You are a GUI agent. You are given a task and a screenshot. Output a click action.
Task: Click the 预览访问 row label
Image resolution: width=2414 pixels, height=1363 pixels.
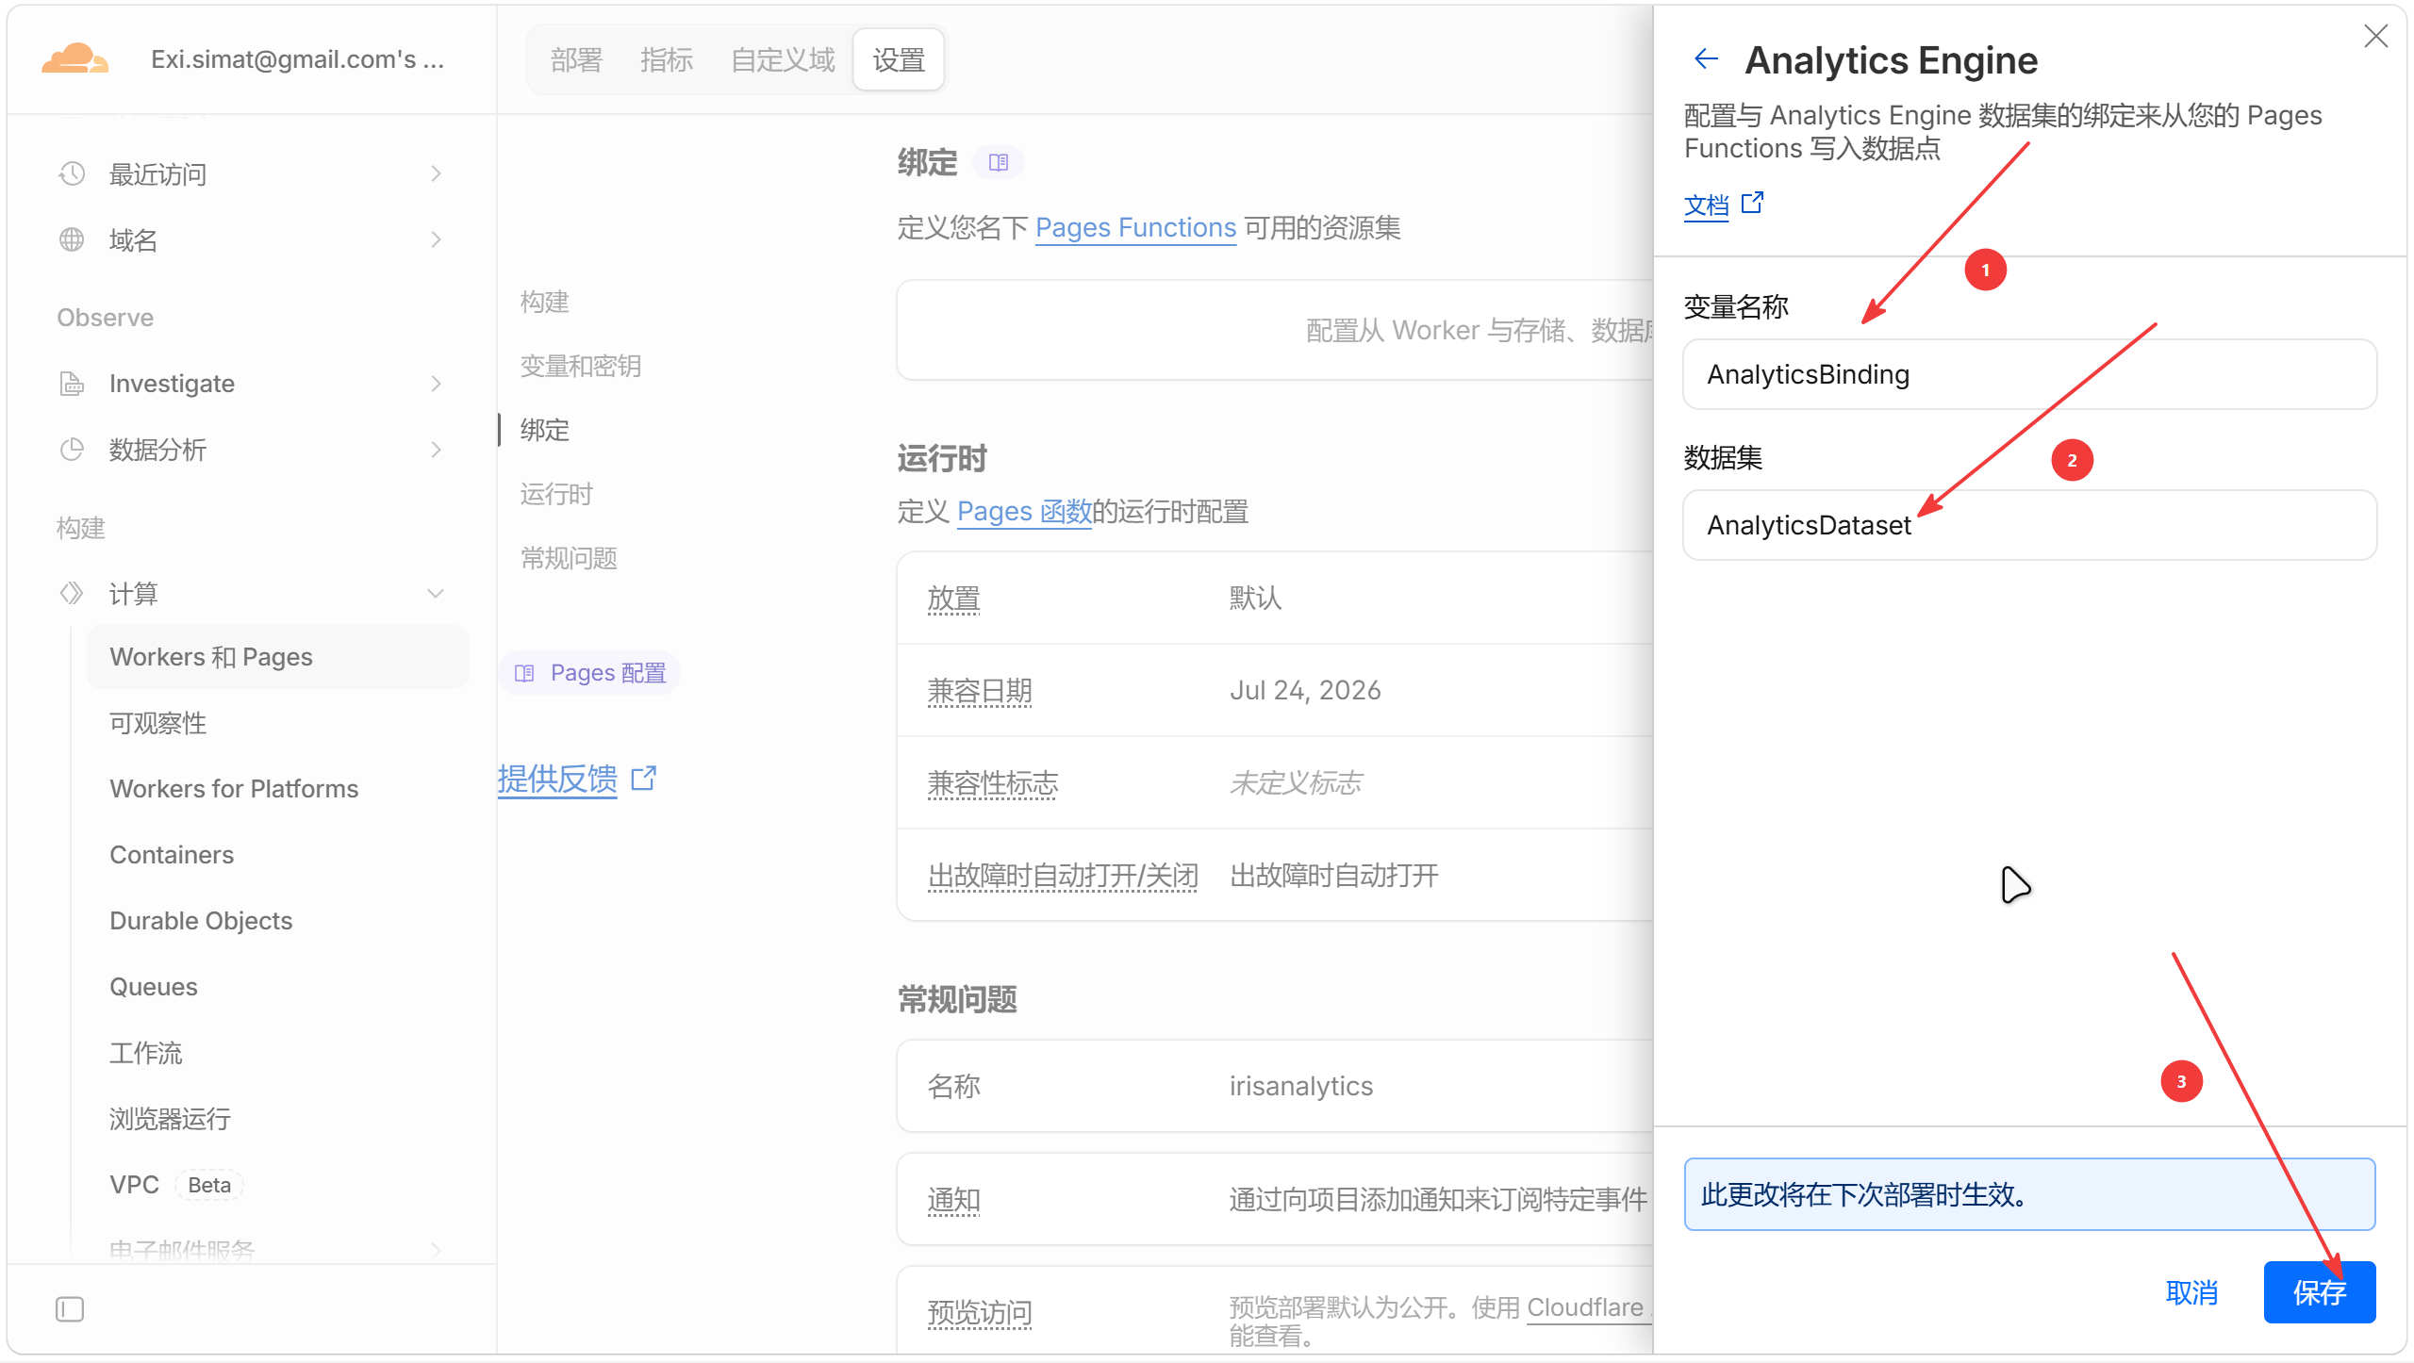tap(980, 1312)
